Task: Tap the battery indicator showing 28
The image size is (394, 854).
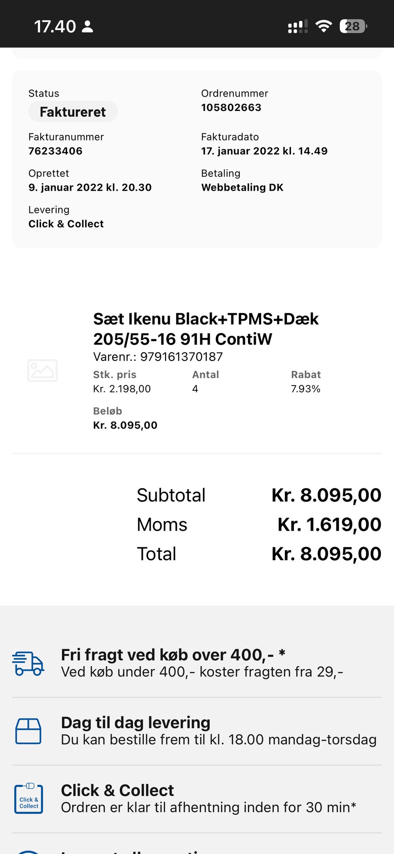Action: pos(353,27)
